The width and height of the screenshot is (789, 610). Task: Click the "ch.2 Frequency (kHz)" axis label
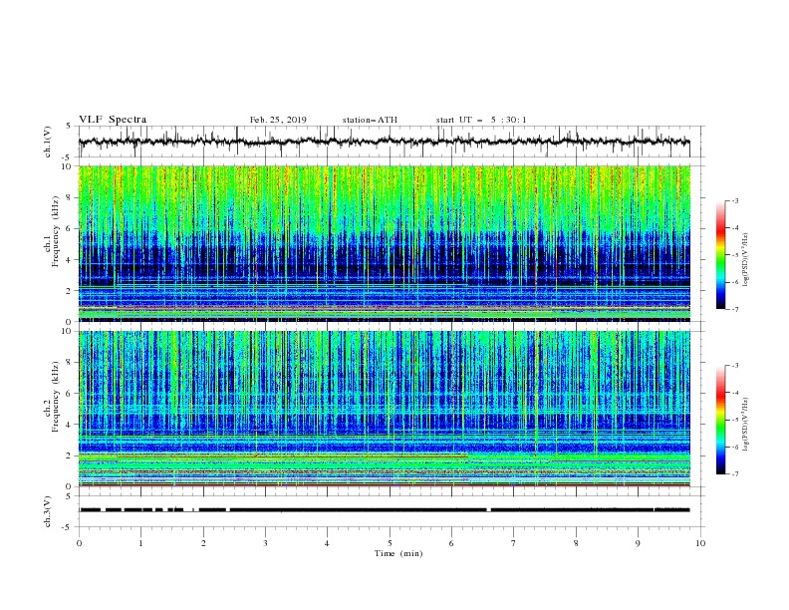[x=52, y=397]
